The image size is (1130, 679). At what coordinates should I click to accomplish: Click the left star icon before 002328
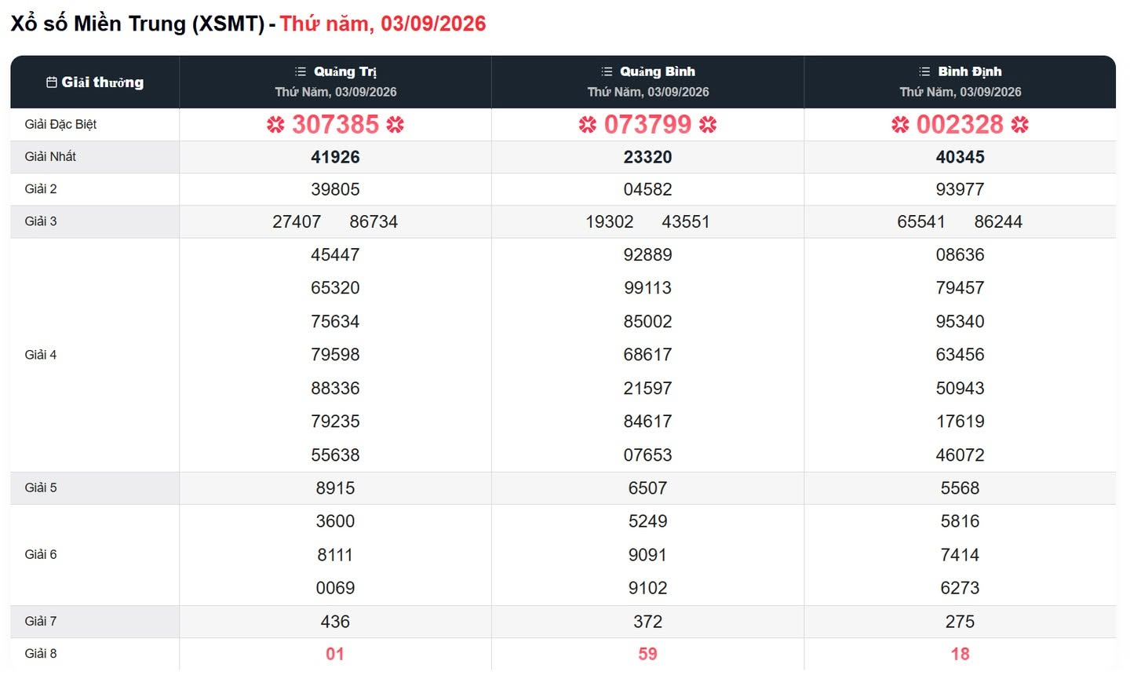point(900,125)
